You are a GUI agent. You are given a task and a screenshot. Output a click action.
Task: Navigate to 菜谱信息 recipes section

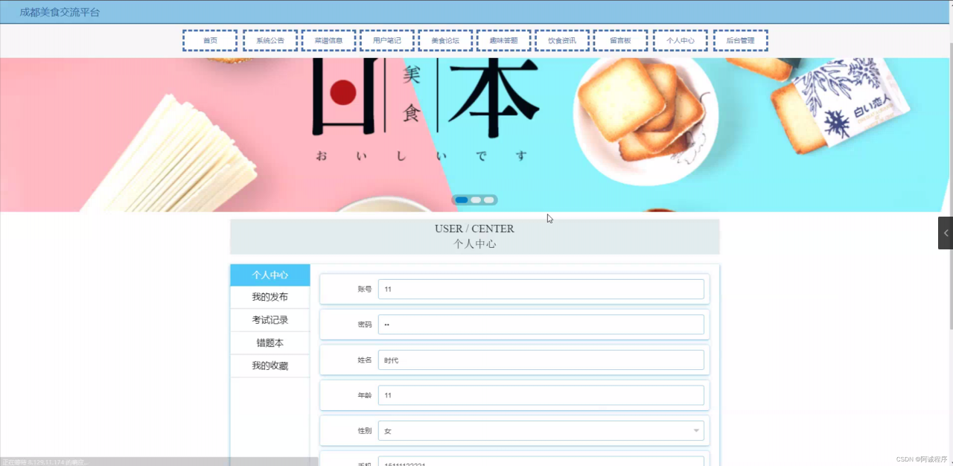point(328,40)
